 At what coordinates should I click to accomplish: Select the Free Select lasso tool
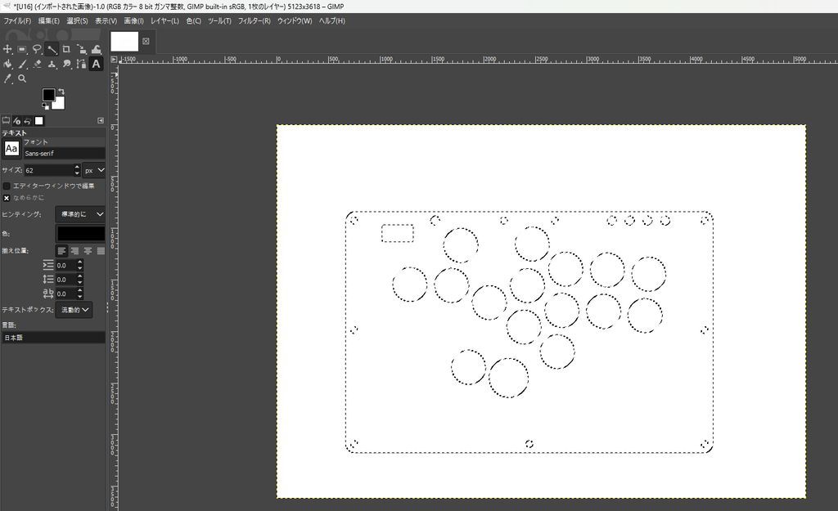coord(37,49)
